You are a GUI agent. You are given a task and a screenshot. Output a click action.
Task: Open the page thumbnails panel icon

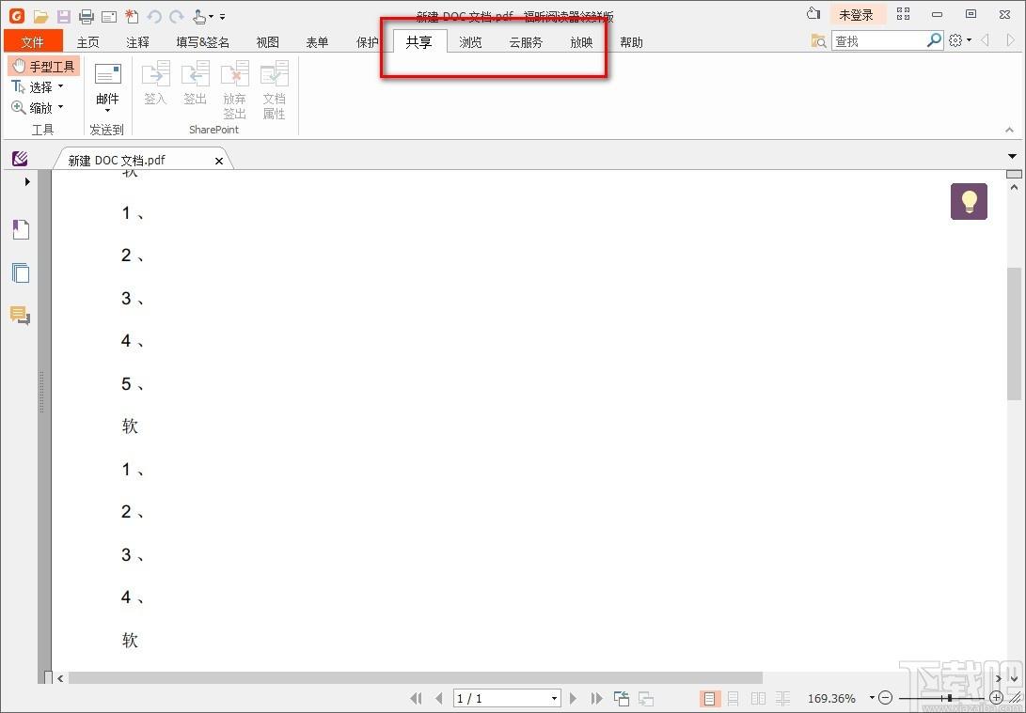[x=21, y=272]
